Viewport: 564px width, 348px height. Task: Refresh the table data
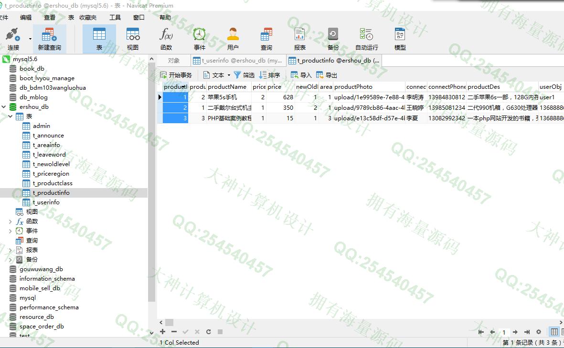pos(208,331)
